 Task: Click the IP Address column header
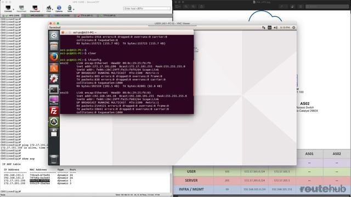click(x=12, y=170)
